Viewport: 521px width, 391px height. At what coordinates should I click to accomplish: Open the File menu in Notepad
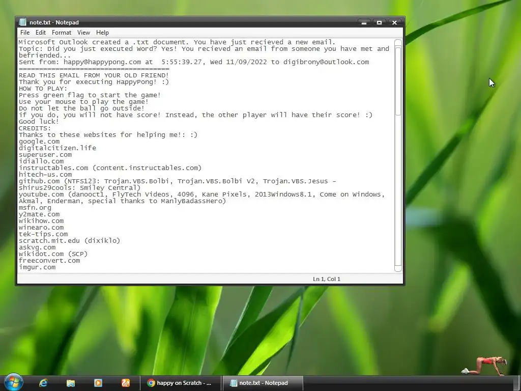coord(25,33)
